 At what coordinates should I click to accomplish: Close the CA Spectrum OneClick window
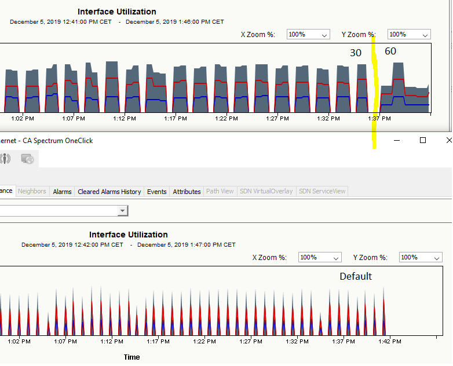tap(449, 140)
